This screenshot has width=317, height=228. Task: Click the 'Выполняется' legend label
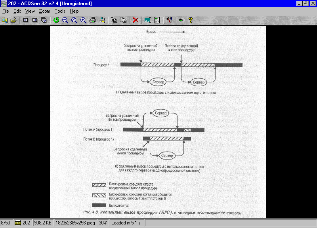coord(119,205)
